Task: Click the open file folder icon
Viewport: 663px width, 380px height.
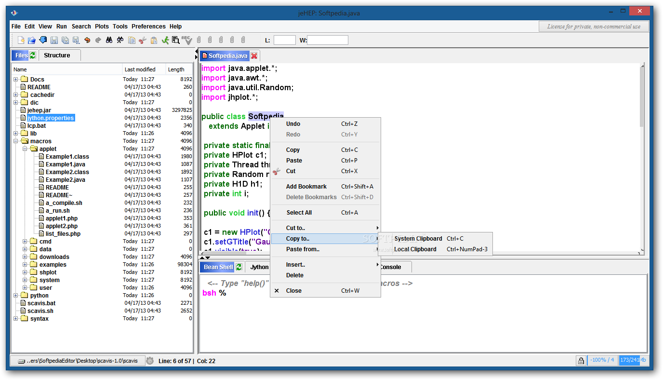Action: [31, 40]
